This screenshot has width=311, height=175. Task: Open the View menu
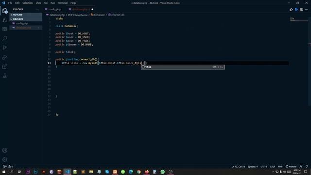pyautogui.click(x=38, y=3)
